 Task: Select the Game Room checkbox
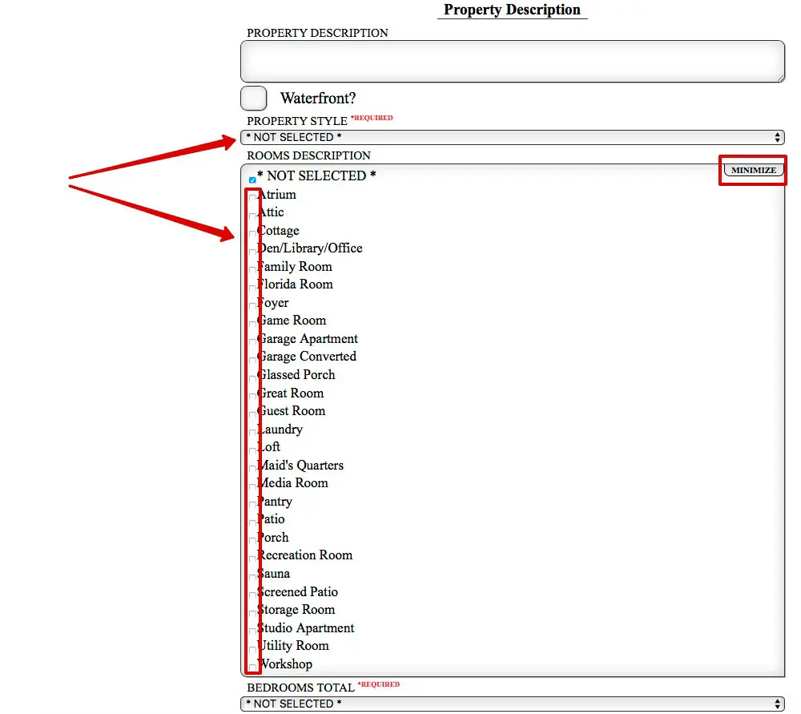tap(252, 323)
